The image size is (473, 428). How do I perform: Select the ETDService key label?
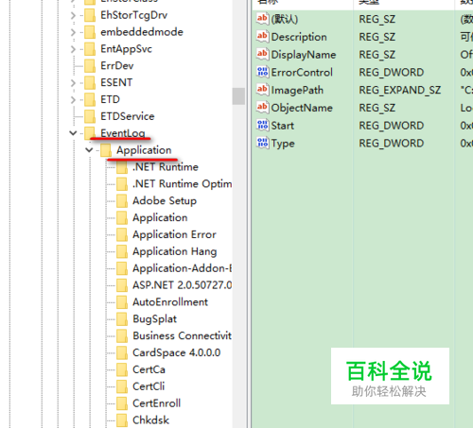point(128,116)
